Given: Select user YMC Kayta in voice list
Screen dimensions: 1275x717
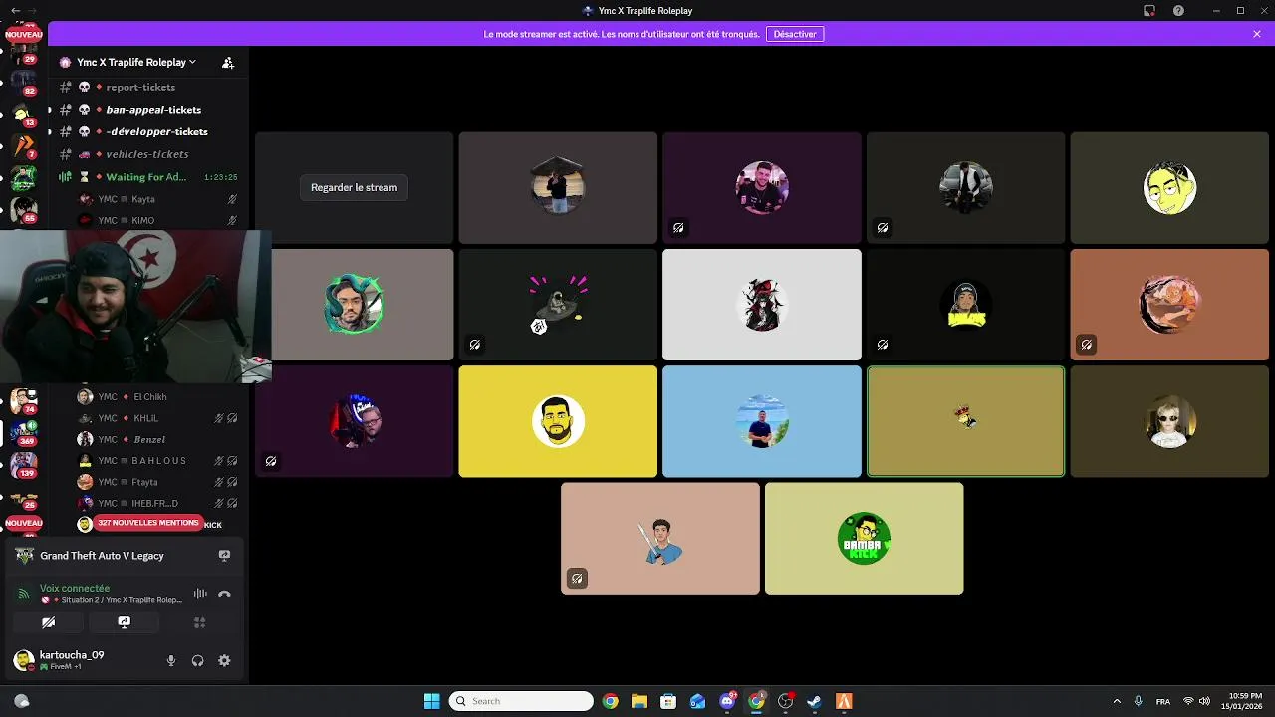Looking at the screenshot, I should (x=157, y=199).
